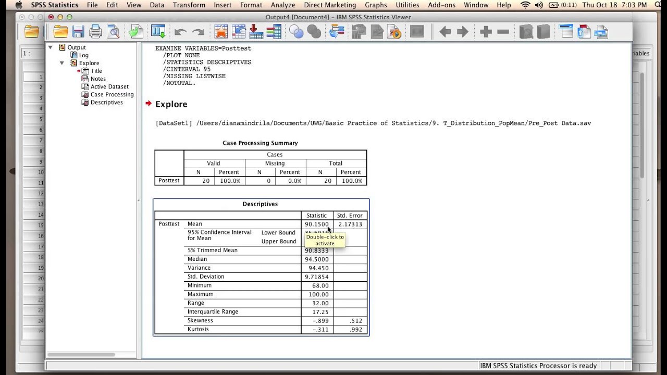667x375 pixels.
Task: Click the Redo arrow icon
Action: point(198,32)
